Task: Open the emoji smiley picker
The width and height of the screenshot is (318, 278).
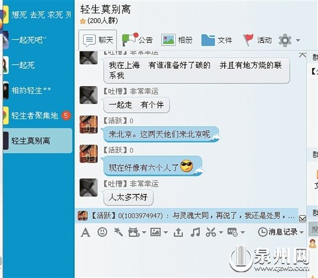Action: click(x=102, y=232)
